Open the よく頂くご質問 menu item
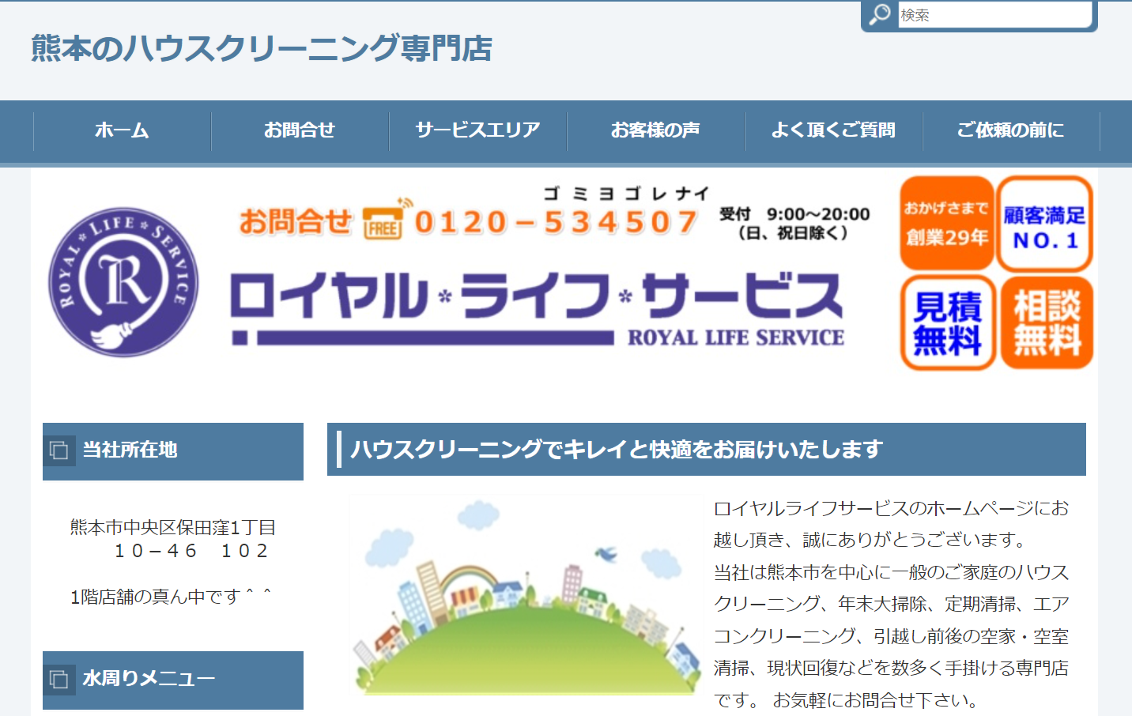The width and height of the screenshot is (1132, 716). [x=833, y=130]
